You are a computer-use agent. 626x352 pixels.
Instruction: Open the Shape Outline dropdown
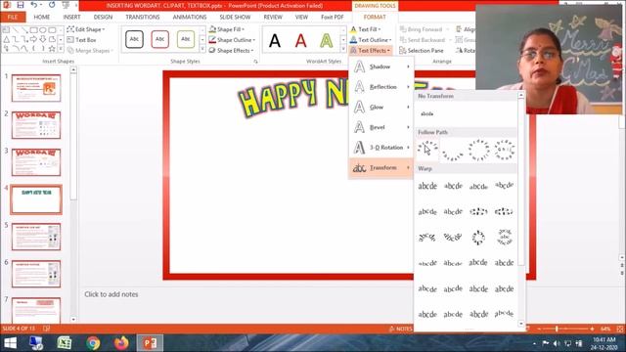[232, 40]
